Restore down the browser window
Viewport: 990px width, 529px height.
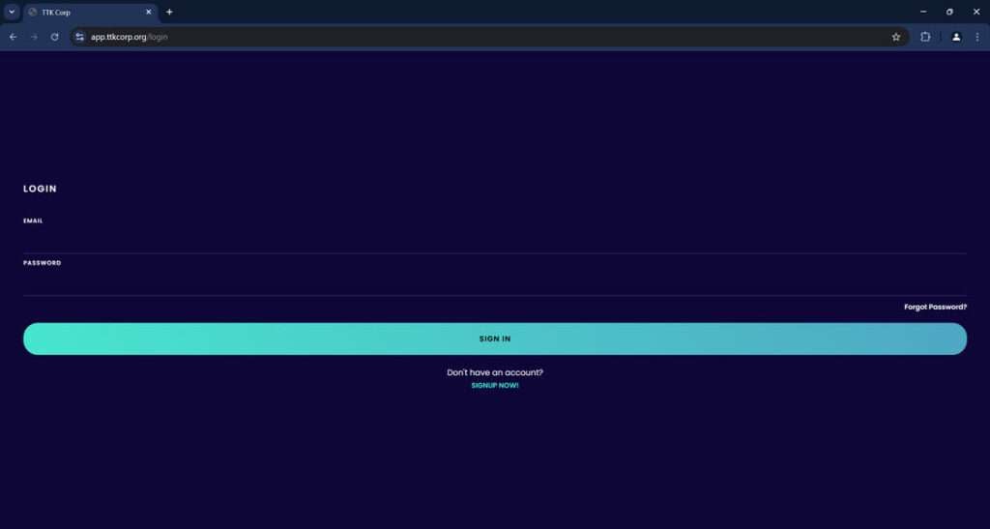pyautogui.click(x=949, y=12)
